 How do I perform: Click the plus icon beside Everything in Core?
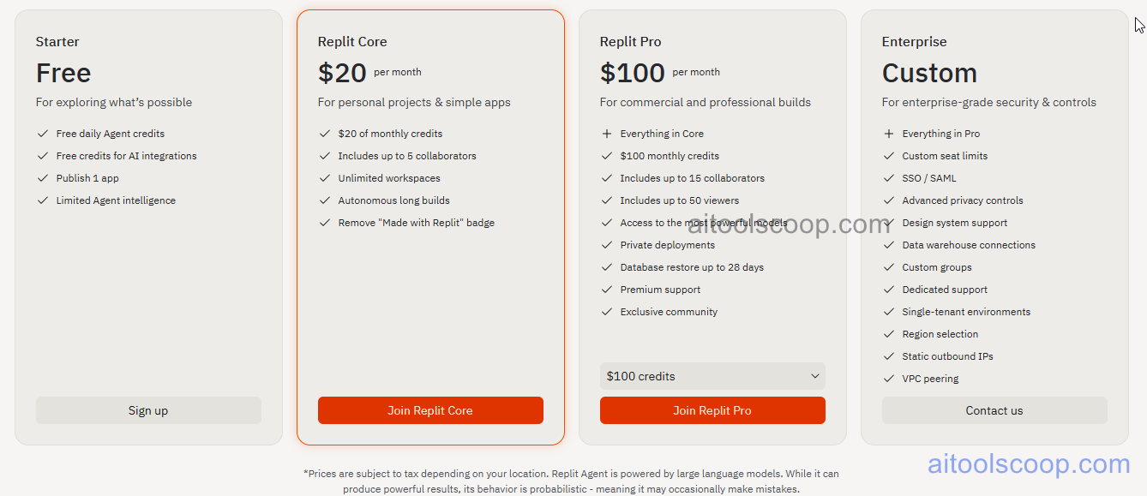click(607, 134)
